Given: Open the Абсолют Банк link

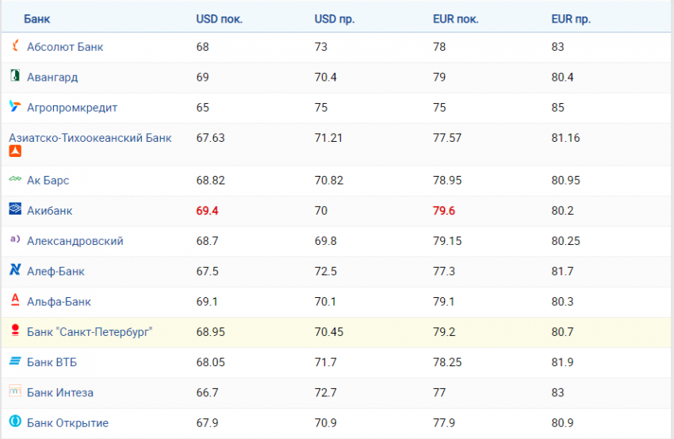Looking at the screenshot, I should point(65,47).
